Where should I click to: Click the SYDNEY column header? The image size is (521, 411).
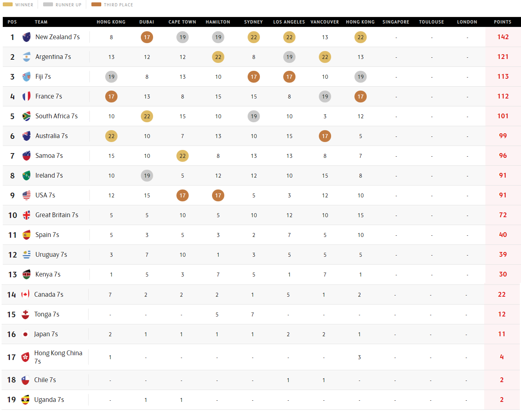(x=254, y=22)
